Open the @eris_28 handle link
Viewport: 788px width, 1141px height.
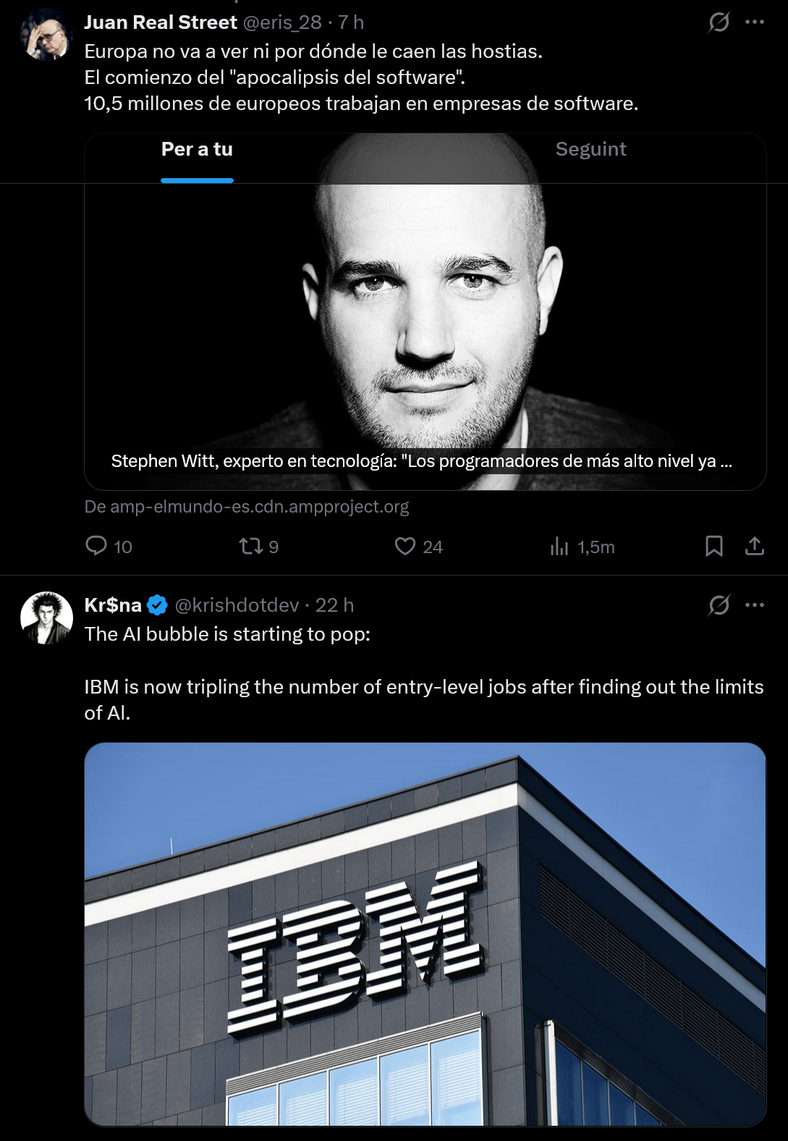(282, 22)
